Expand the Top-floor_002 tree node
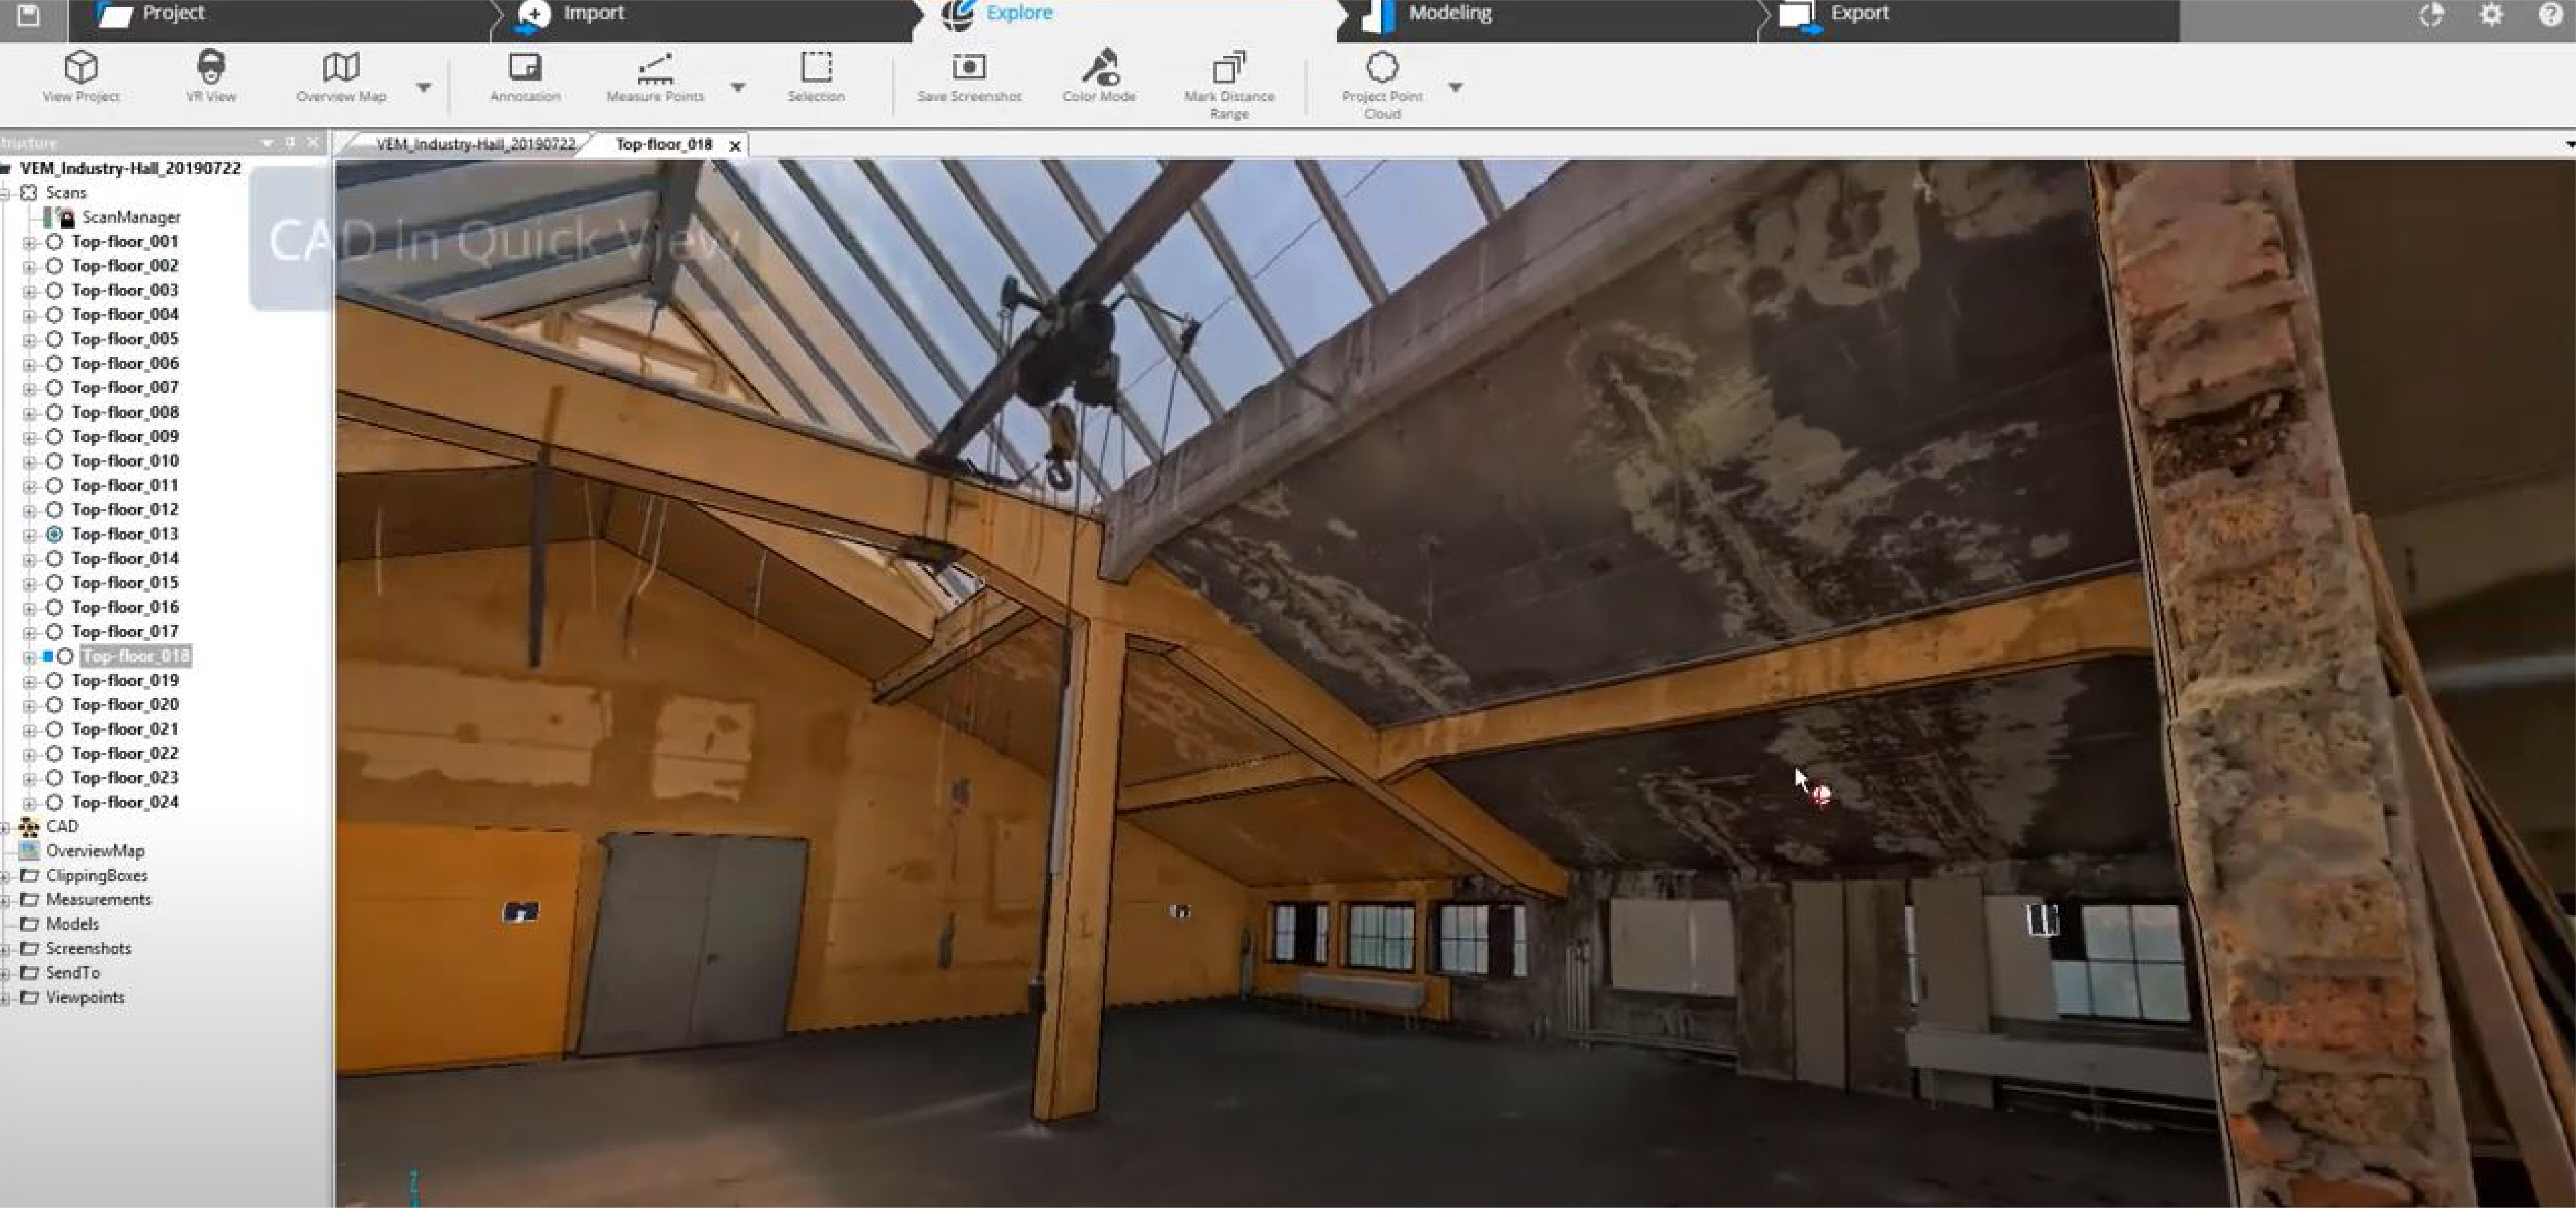Image resolution: width=2576 pixels, height=1208 pixels. [29, 267]
